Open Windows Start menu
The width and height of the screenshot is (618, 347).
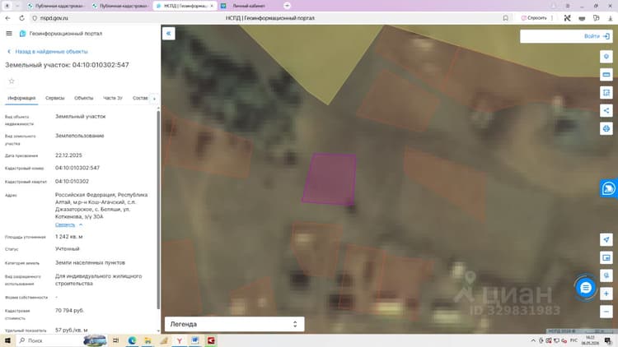tap(7, 340)
